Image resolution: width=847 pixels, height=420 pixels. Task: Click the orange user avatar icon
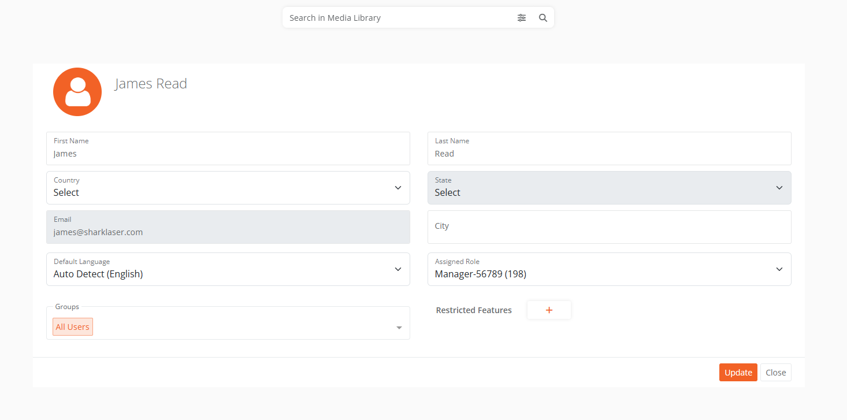tap(77, 91)
